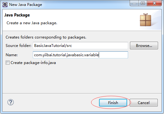Click the Eclipse icon in title bar

coord(5,5)
